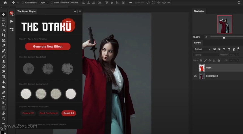The width and height of the screenshot is (243, 134).
Task: Open the Otaku plugin red icon
Action: (11, 13)
